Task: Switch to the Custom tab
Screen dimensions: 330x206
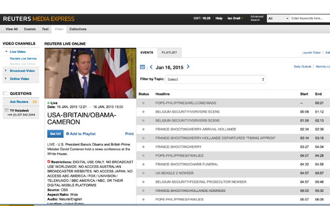Action: 30,29
